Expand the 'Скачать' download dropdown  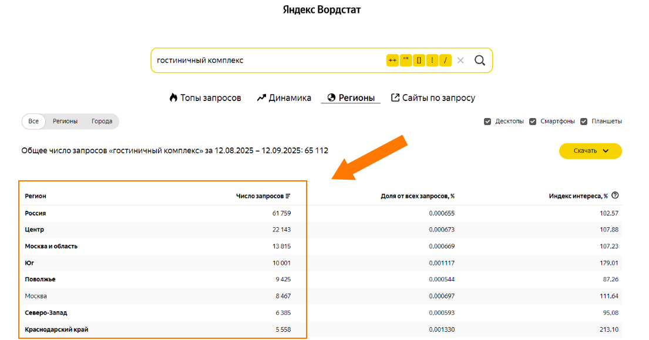coord(590,151)
